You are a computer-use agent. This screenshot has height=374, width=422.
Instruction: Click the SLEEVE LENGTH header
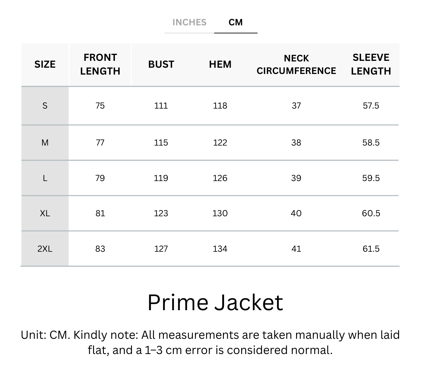[371, 64]
